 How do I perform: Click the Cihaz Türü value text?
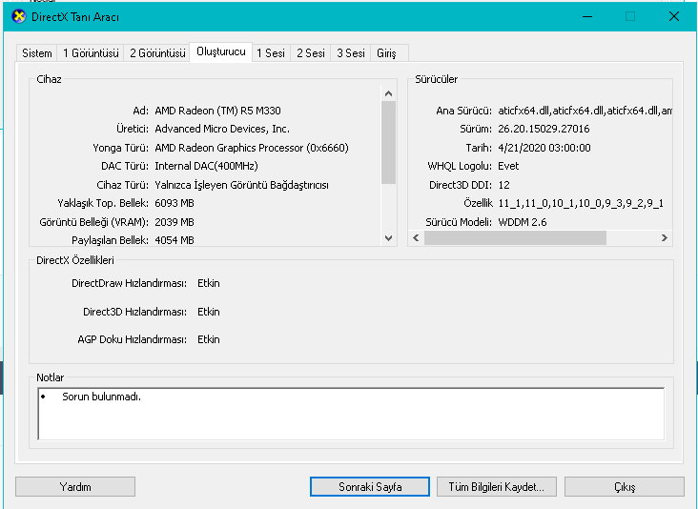pyautogui.click(x=241, y=185)
